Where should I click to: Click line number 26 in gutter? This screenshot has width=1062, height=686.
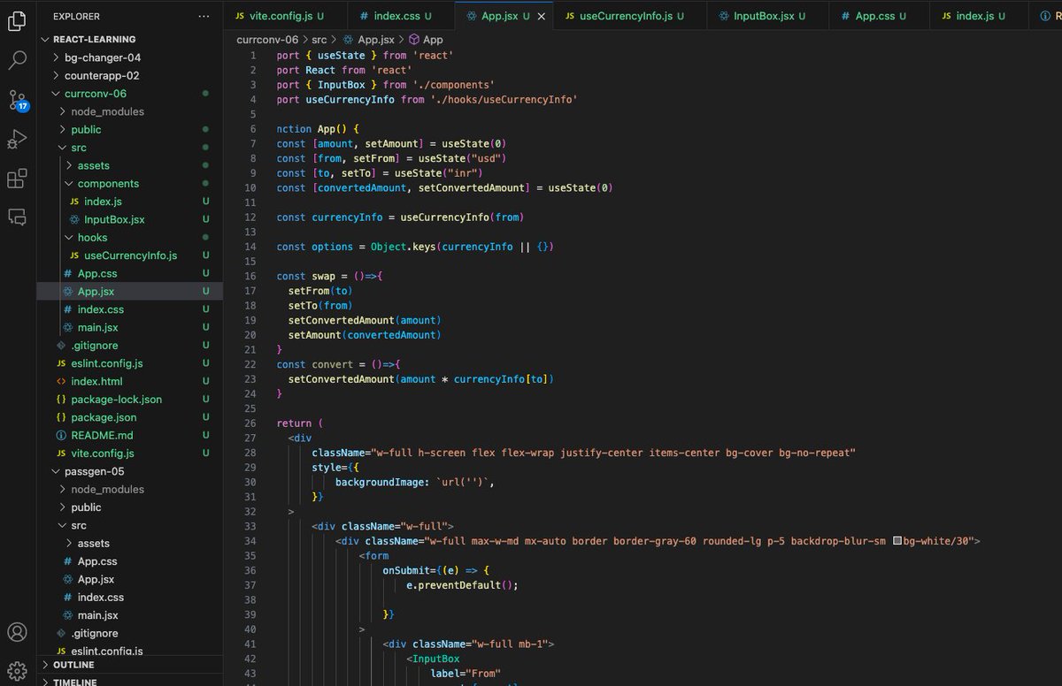(x=250, y=423)
